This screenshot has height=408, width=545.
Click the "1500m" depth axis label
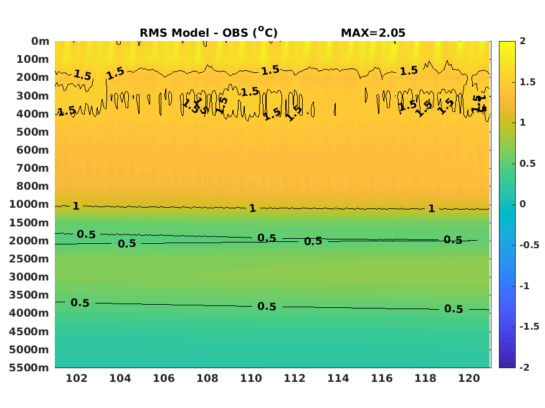[x=29, y=223]
